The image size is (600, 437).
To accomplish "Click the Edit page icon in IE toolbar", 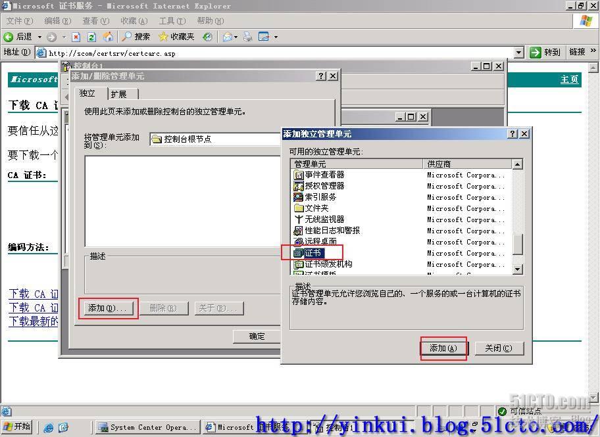I will (x=264, y=37).
